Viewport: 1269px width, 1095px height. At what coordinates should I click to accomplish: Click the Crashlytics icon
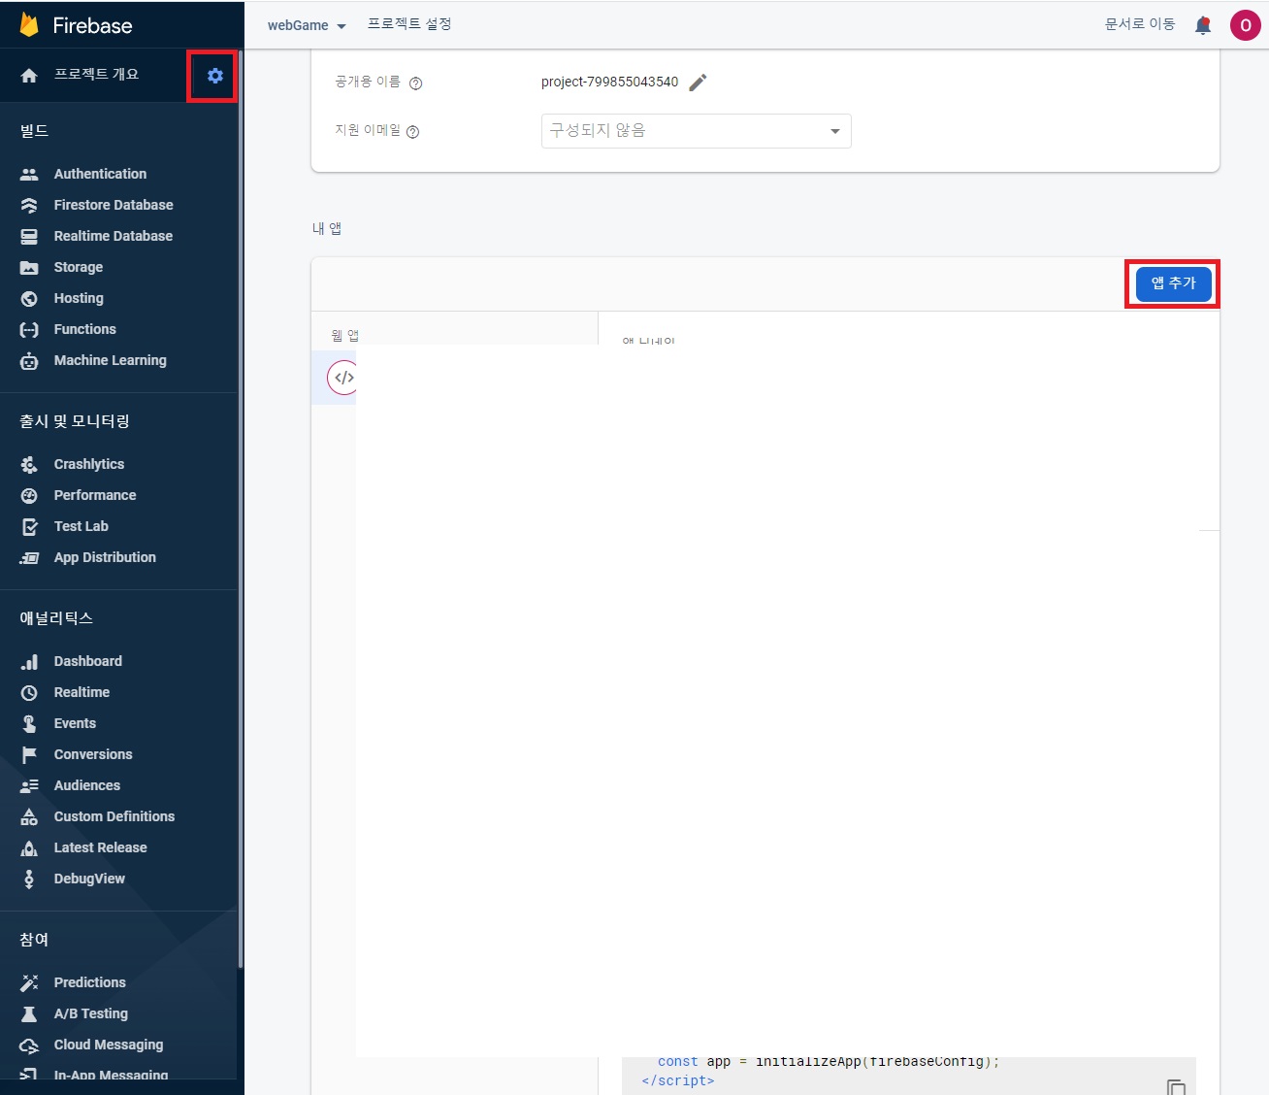point(29,464)
